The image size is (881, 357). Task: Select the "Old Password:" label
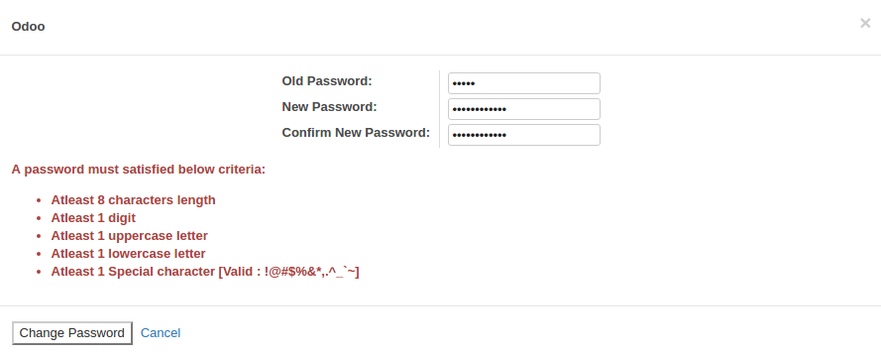pos(327,81)
